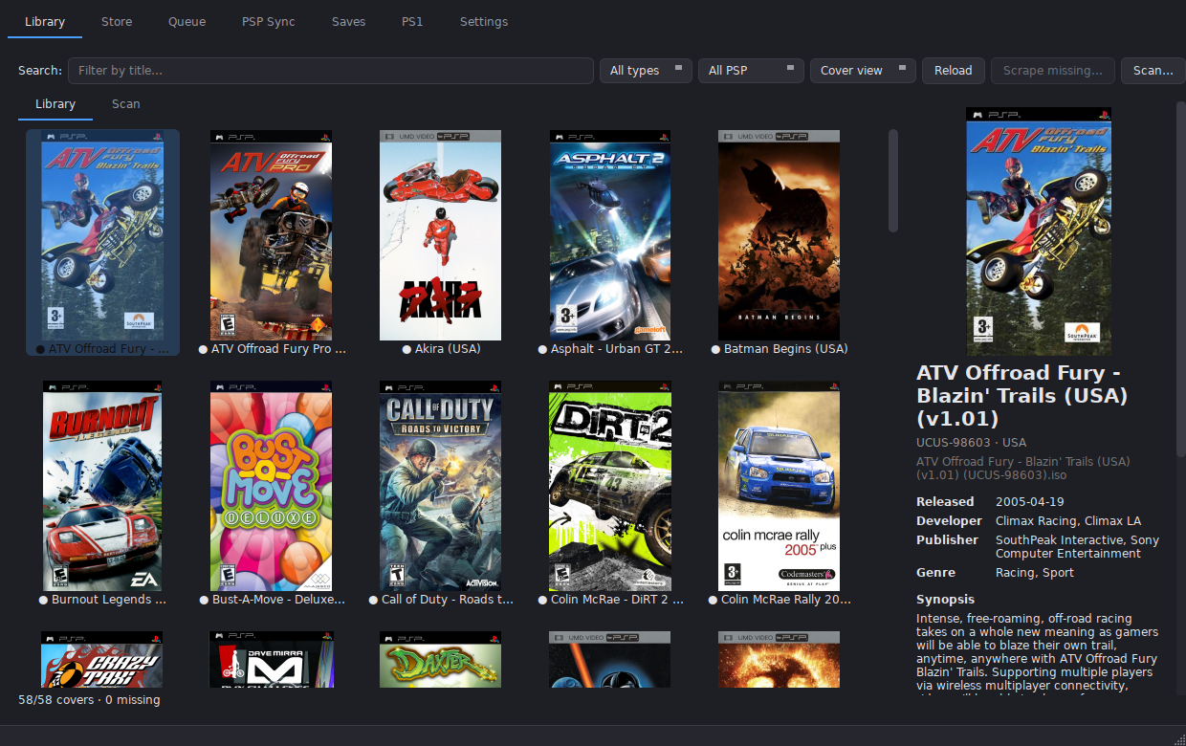Choose the Call of Duty Roads to Victory cover
The height and width of the screenshot is (746, 1186).
pos(441,486)
